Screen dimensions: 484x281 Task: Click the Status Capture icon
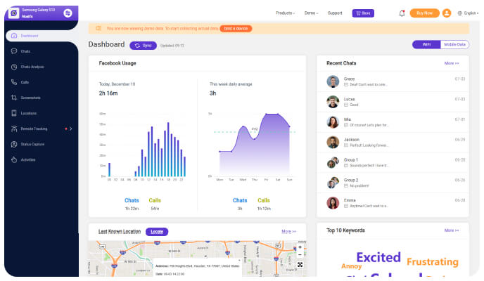[x=14, y=144]
